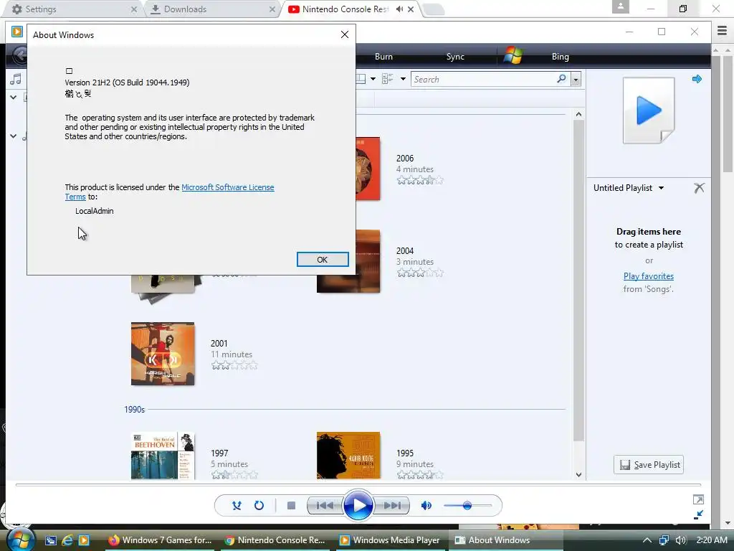Open the Sync tab in Media Player
Screen dimensions: 734x551
click(455, 57)
